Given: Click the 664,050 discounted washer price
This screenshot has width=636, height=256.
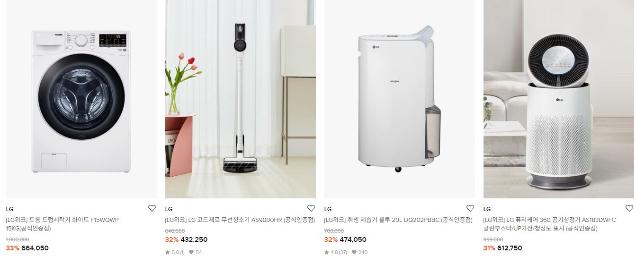Looking at the screenshot, I should [x=35, y=248].
